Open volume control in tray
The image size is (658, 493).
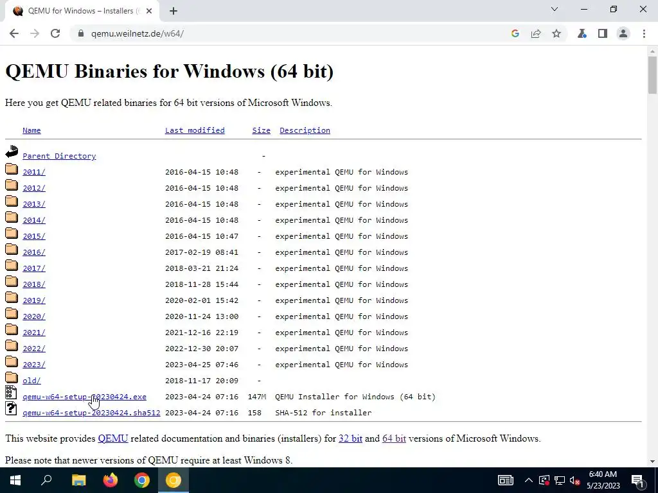574,480
